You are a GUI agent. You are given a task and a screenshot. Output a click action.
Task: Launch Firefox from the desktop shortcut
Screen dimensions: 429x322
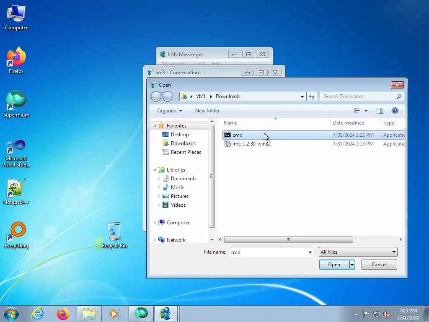(x=16, y=60)
